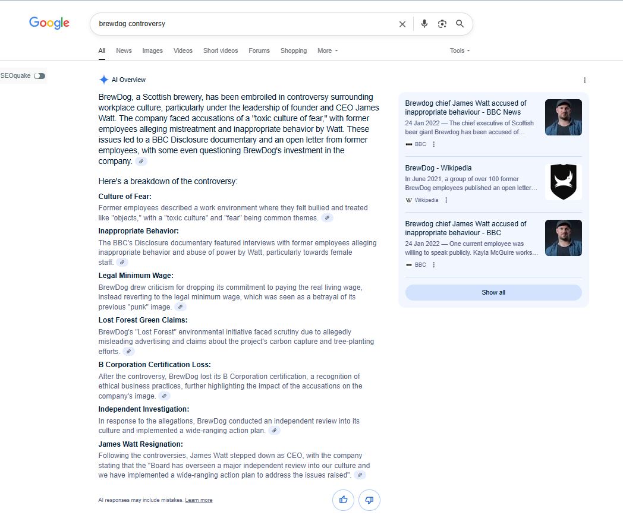Expand the More search filters dropdown
The image size is (623, 515).
[328, 51]
